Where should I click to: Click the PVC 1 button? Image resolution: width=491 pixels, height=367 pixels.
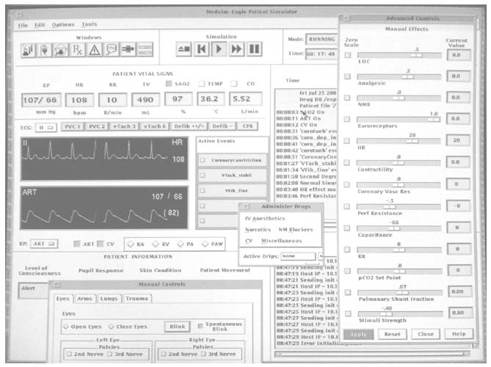pyautogui.click(x=73, y=126)
